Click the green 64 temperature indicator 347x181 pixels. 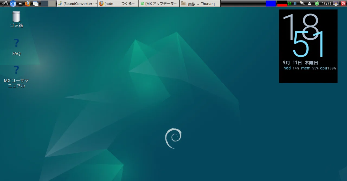point(290,4)
